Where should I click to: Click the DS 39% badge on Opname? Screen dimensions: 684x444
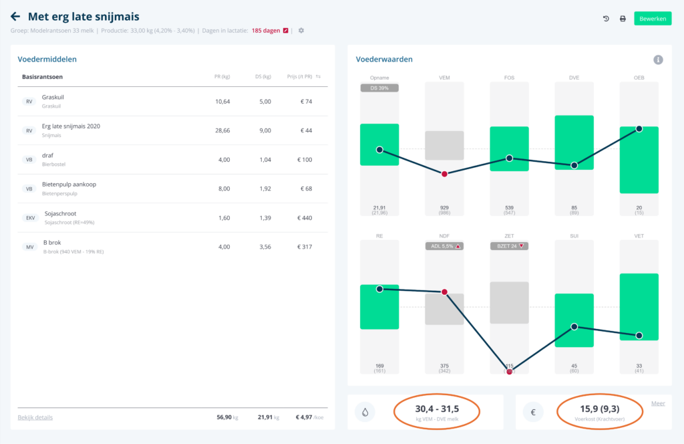(x=379, y=88)
